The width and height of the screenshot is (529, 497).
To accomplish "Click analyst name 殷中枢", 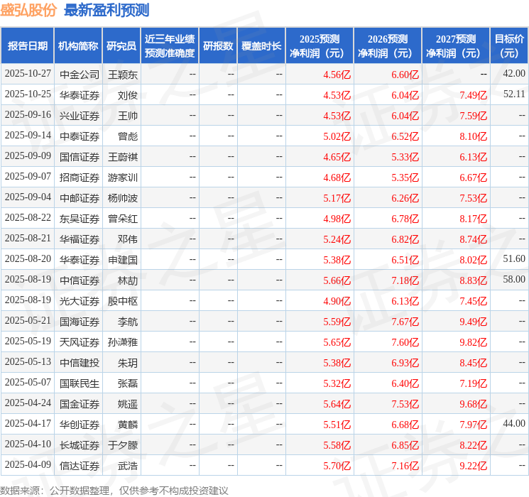I will 122,301.
